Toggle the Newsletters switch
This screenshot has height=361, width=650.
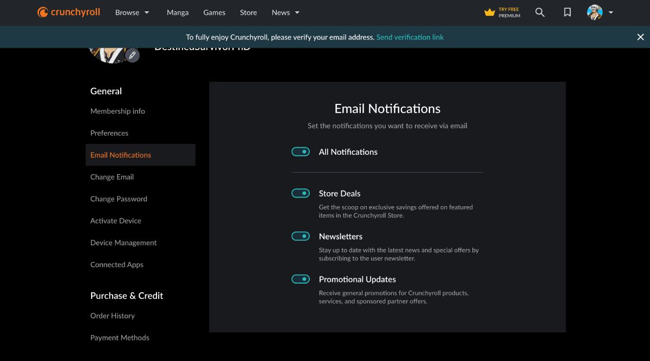point(300,236)
